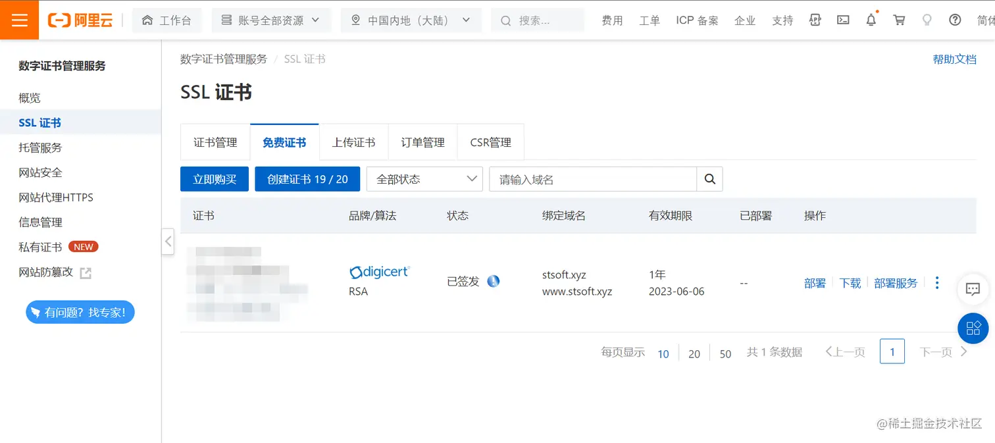Switch to the CSR管理 tab
Screen dimensions: 995x443
[x=490, y=142]
